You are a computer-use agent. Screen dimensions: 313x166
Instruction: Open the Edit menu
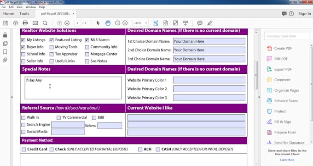tap(11, 7)
